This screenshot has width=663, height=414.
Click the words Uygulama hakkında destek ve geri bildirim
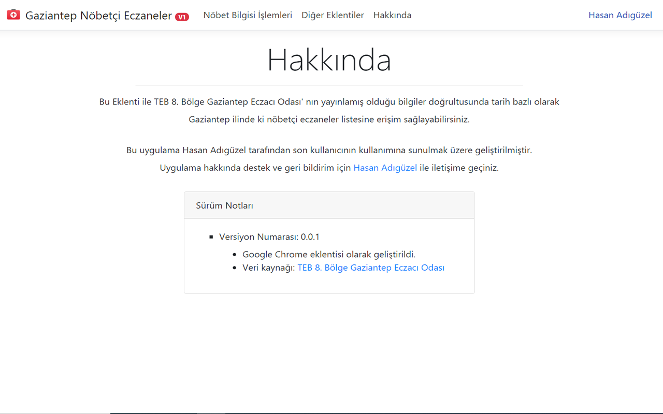248,168
